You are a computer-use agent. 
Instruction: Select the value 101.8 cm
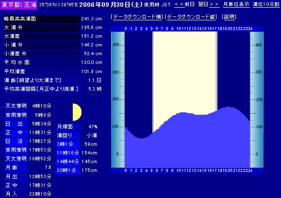tap(92, 72)
